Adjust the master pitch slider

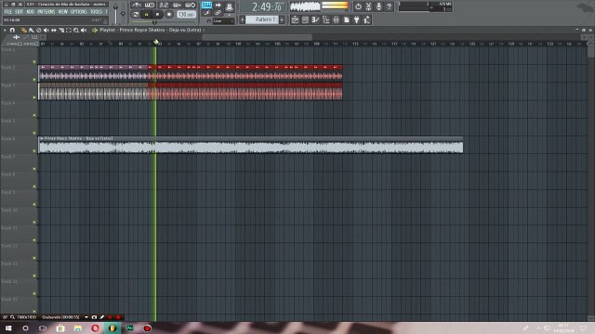(x=123, y=14)
